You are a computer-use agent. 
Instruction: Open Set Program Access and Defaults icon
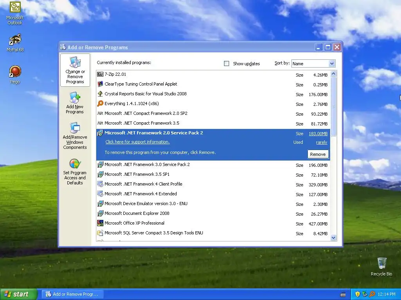pos(75,164)
